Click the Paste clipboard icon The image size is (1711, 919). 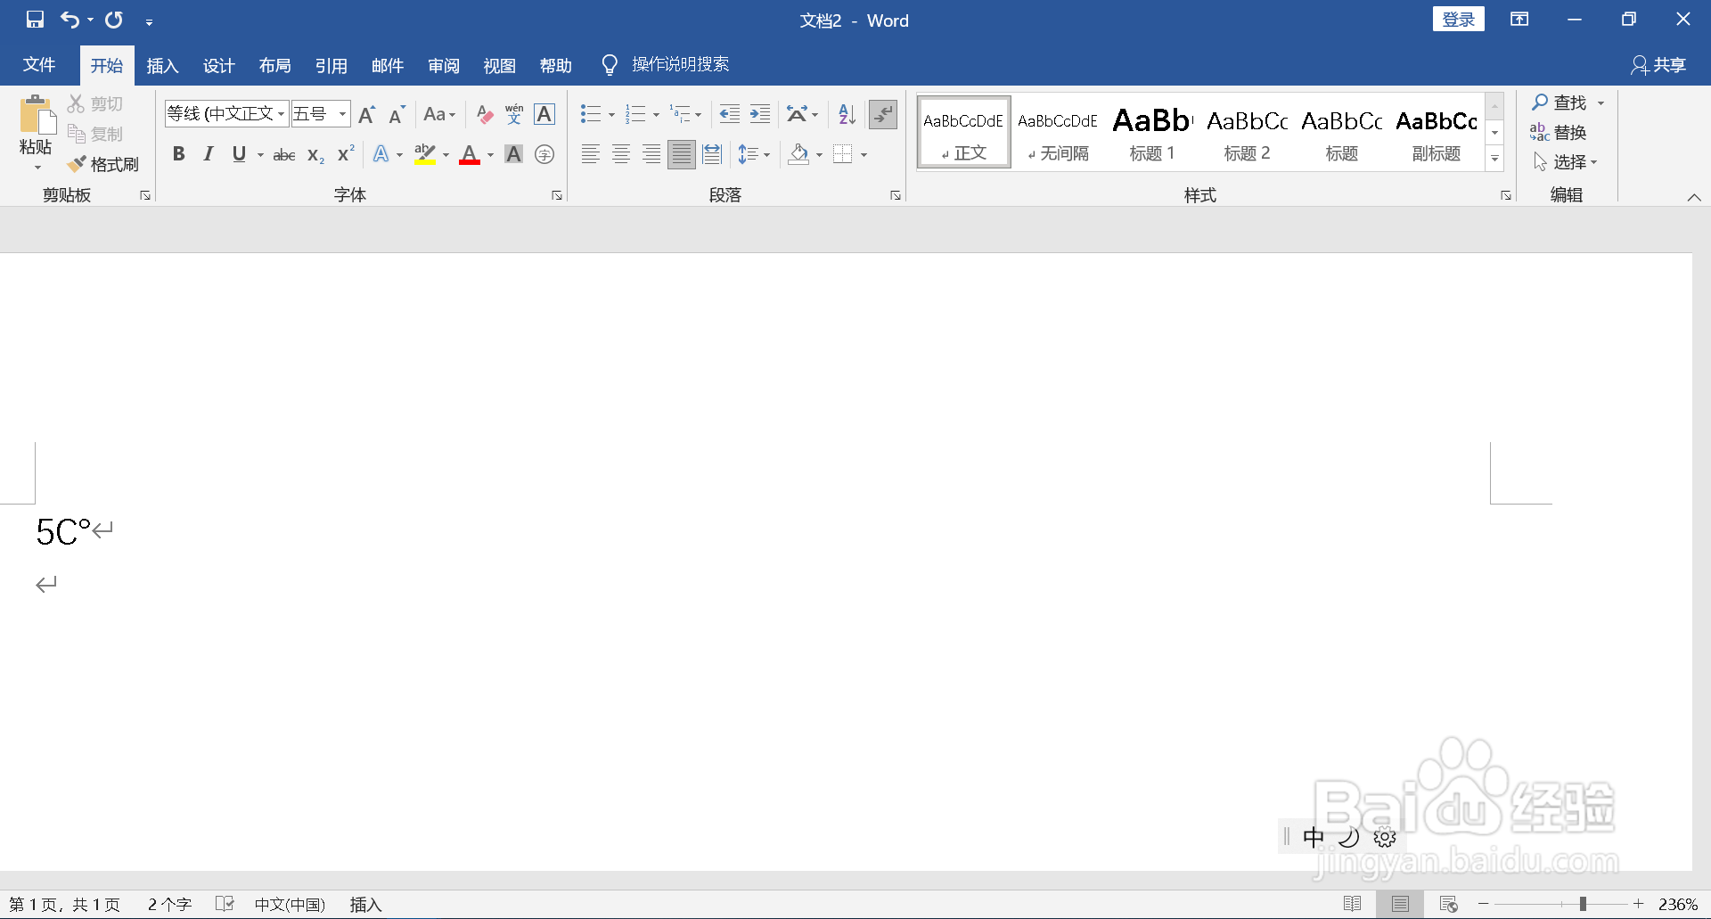pyautogui.click(x=37, y=117)
